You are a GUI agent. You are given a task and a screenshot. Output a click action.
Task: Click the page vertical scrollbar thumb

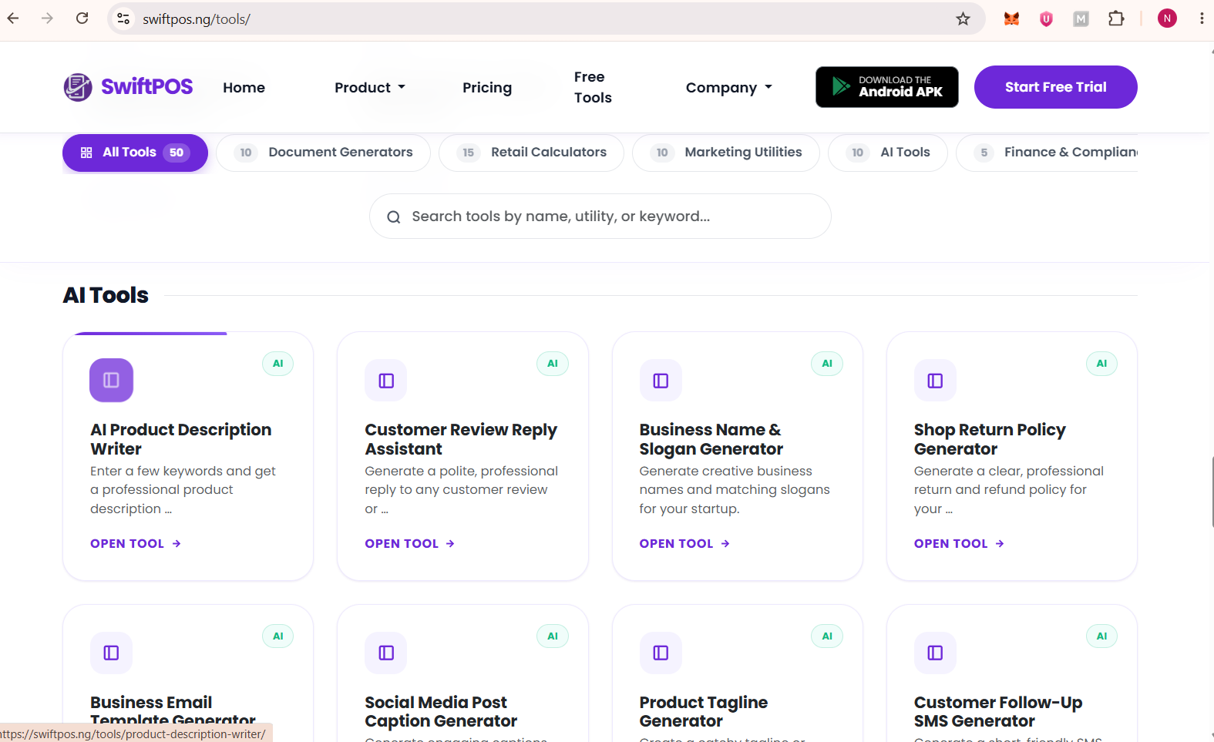click(x=1212, y=492)
